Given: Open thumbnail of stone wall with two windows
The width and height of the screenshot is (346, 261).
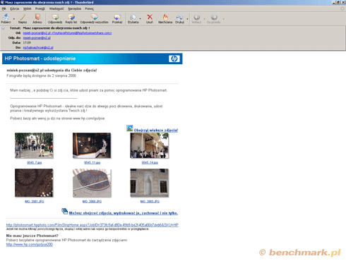Looking at the screenshot, I should (x=150, y=183).
